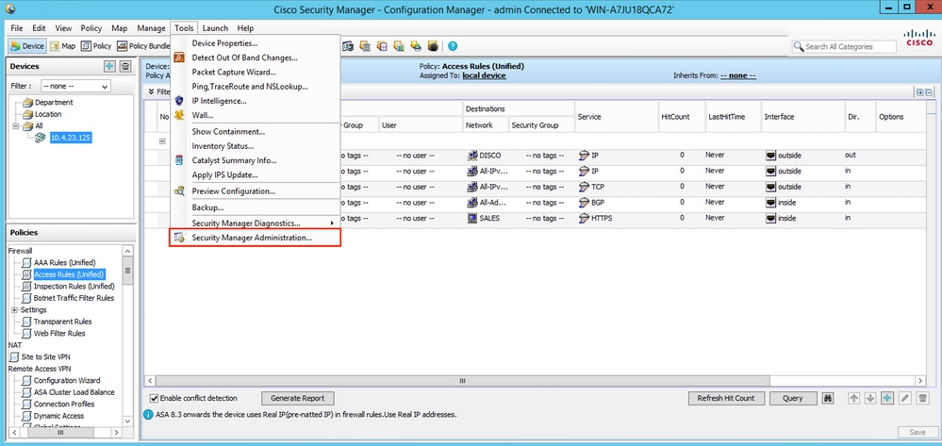Move rule up with up arrow
The image size is (942, 446).
click(853, 398)
